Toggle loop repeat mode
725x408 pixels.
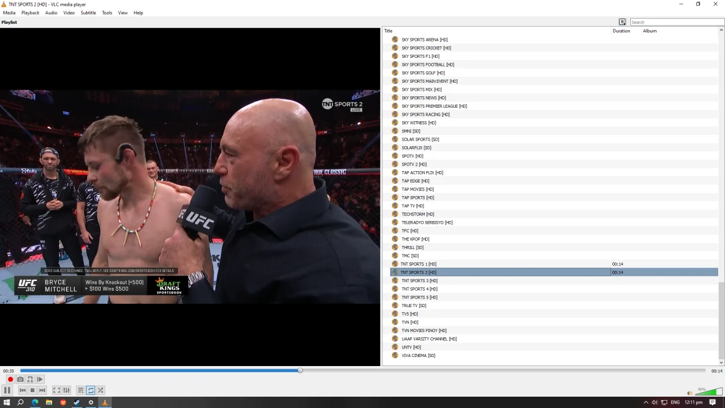[x=91, y=390]
